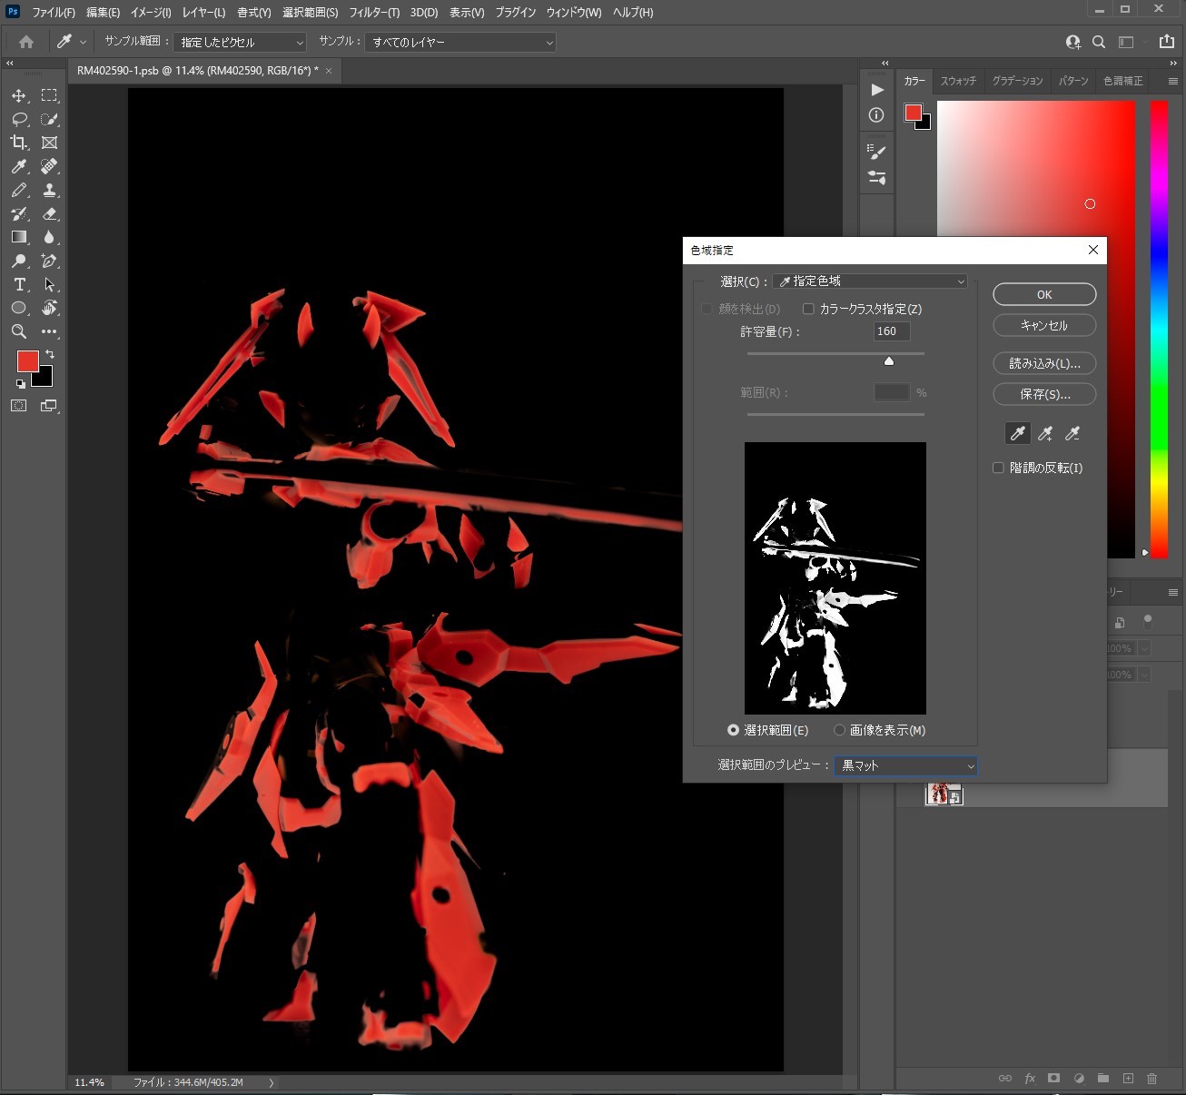The image size is (1186, 1095).
Task: Select the Rotate View hand tool
Action: (x=49, y=308)
